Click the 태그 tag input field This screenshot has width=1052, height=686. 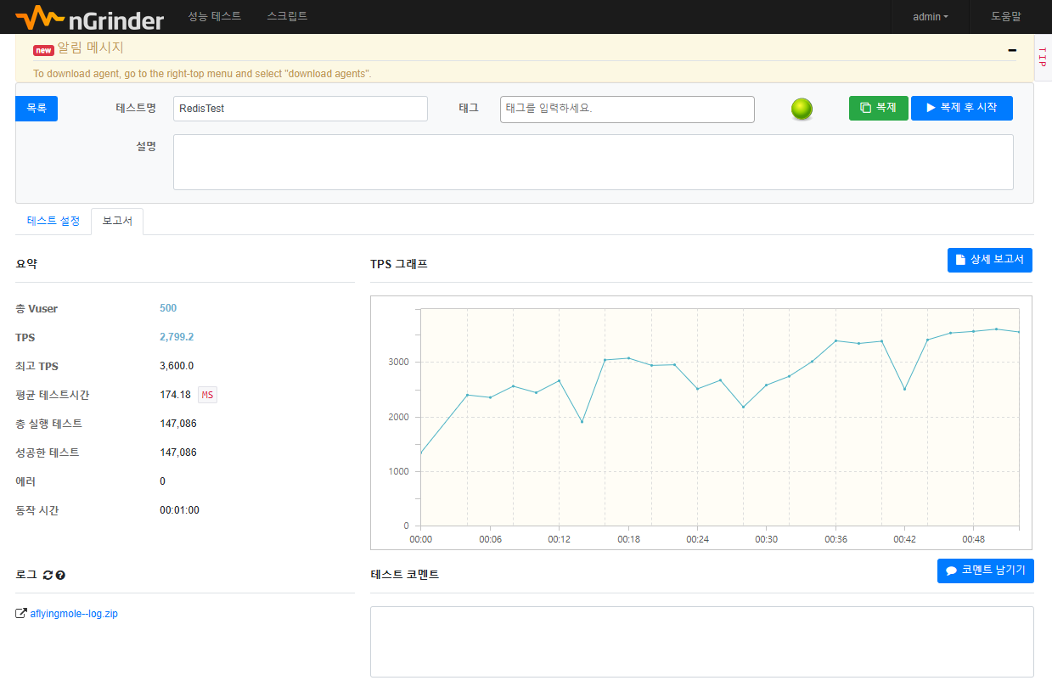point(627,109)
